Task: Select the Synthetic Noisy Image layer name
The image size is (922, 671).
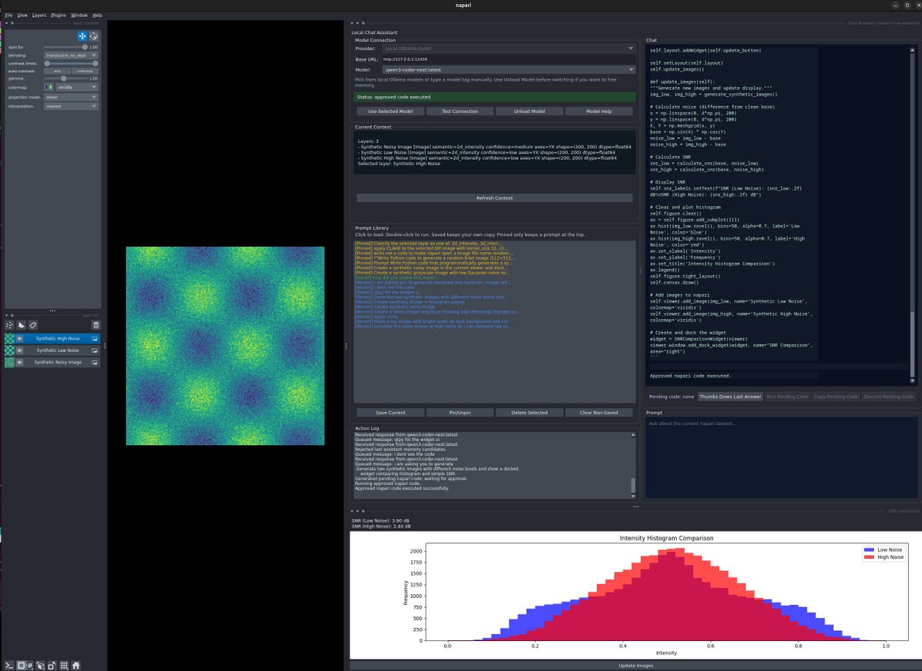Action: [x=58, y=361]
